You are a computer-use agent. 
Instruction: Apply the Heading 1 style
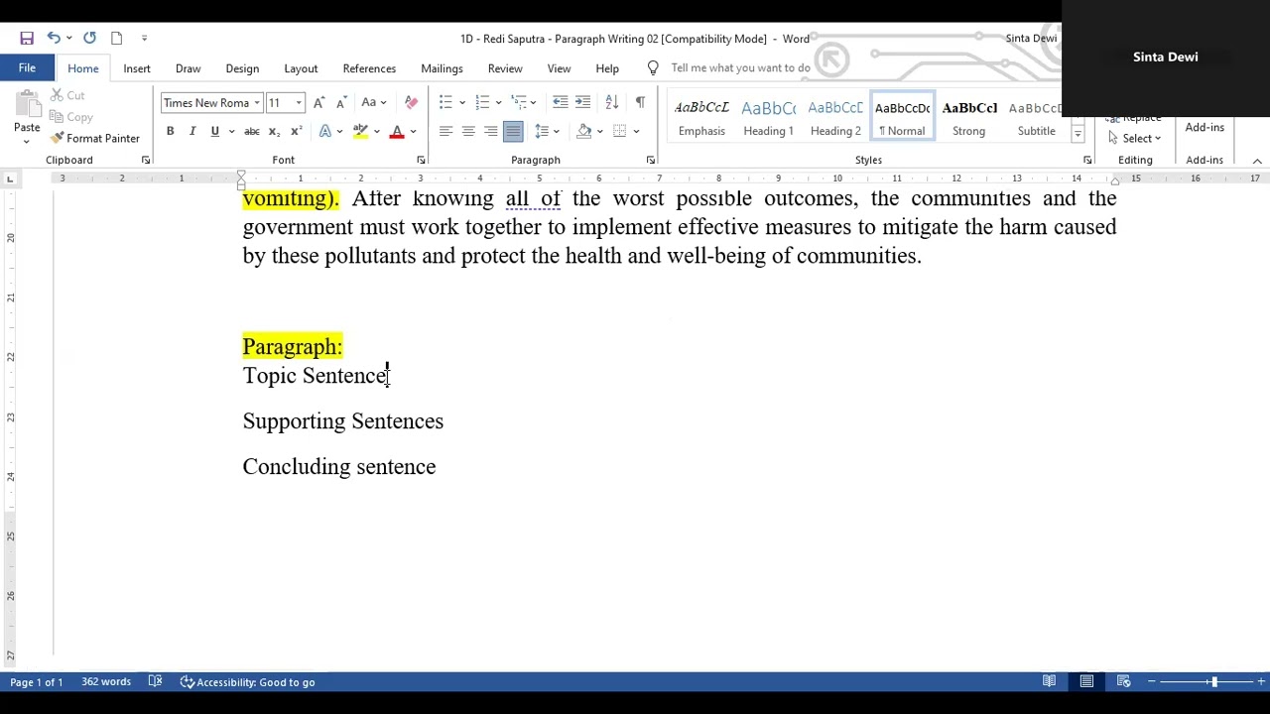768,118
